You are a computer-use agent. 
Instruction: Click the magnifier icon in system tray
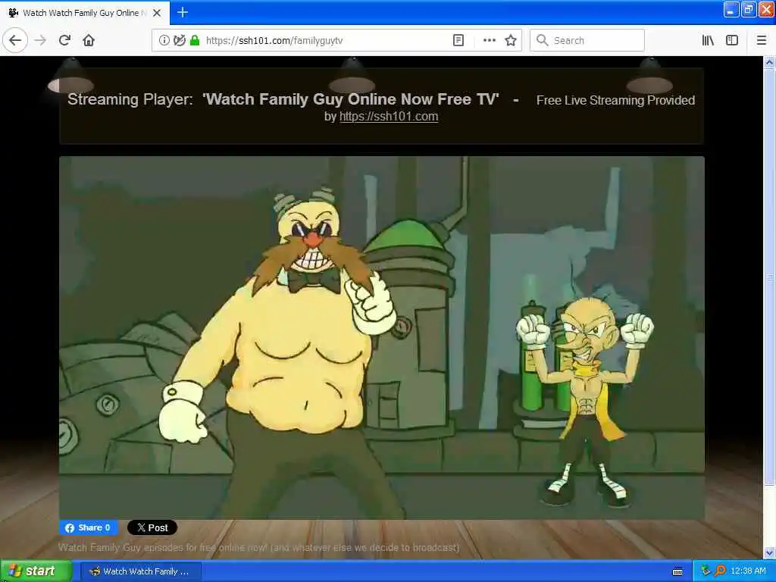tap(721, 571)
